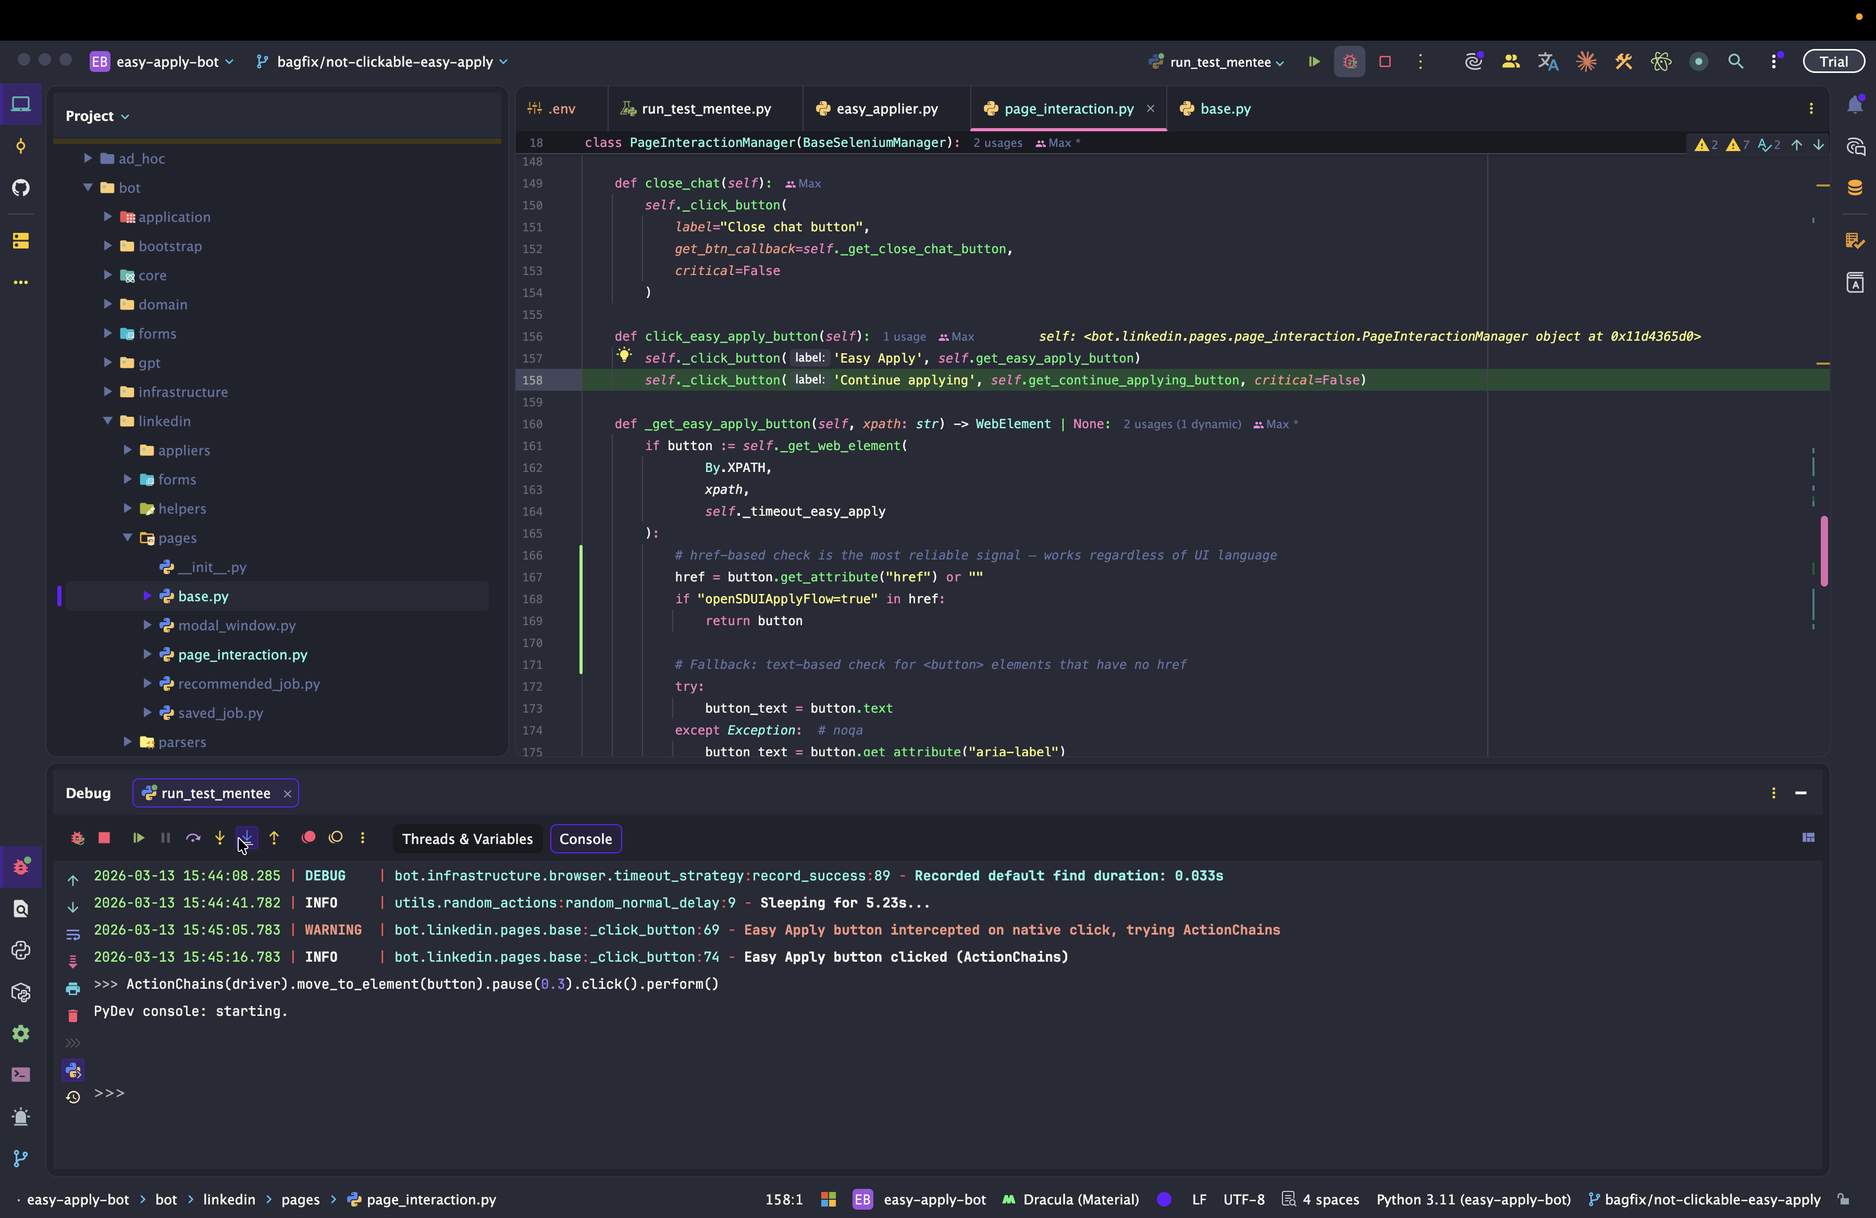Click the pink editor scrollbar thumb
Image resolution: width=1876 pixels, height=1218 pixels.
pyautogui.click(x=1824, y=551)
